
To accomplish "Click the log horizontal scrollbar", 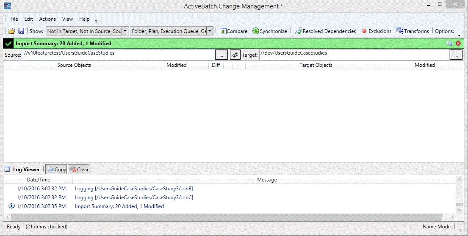I will click(x=226, y=217).
